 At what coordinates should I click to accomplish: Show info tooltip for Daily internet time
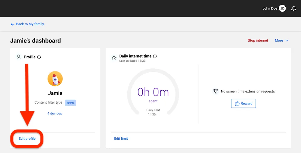click(x=155, y=56)
